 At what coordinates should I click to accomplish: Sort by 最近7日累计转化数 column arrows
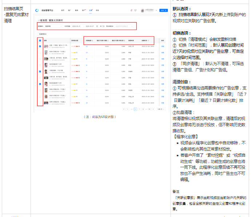(125, 40)
